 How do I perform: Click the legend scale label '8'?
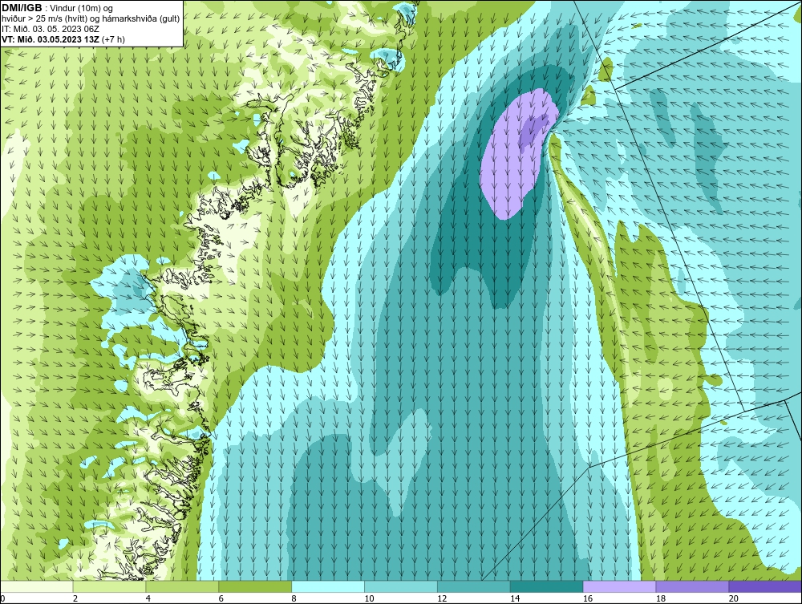click(294, 598)
